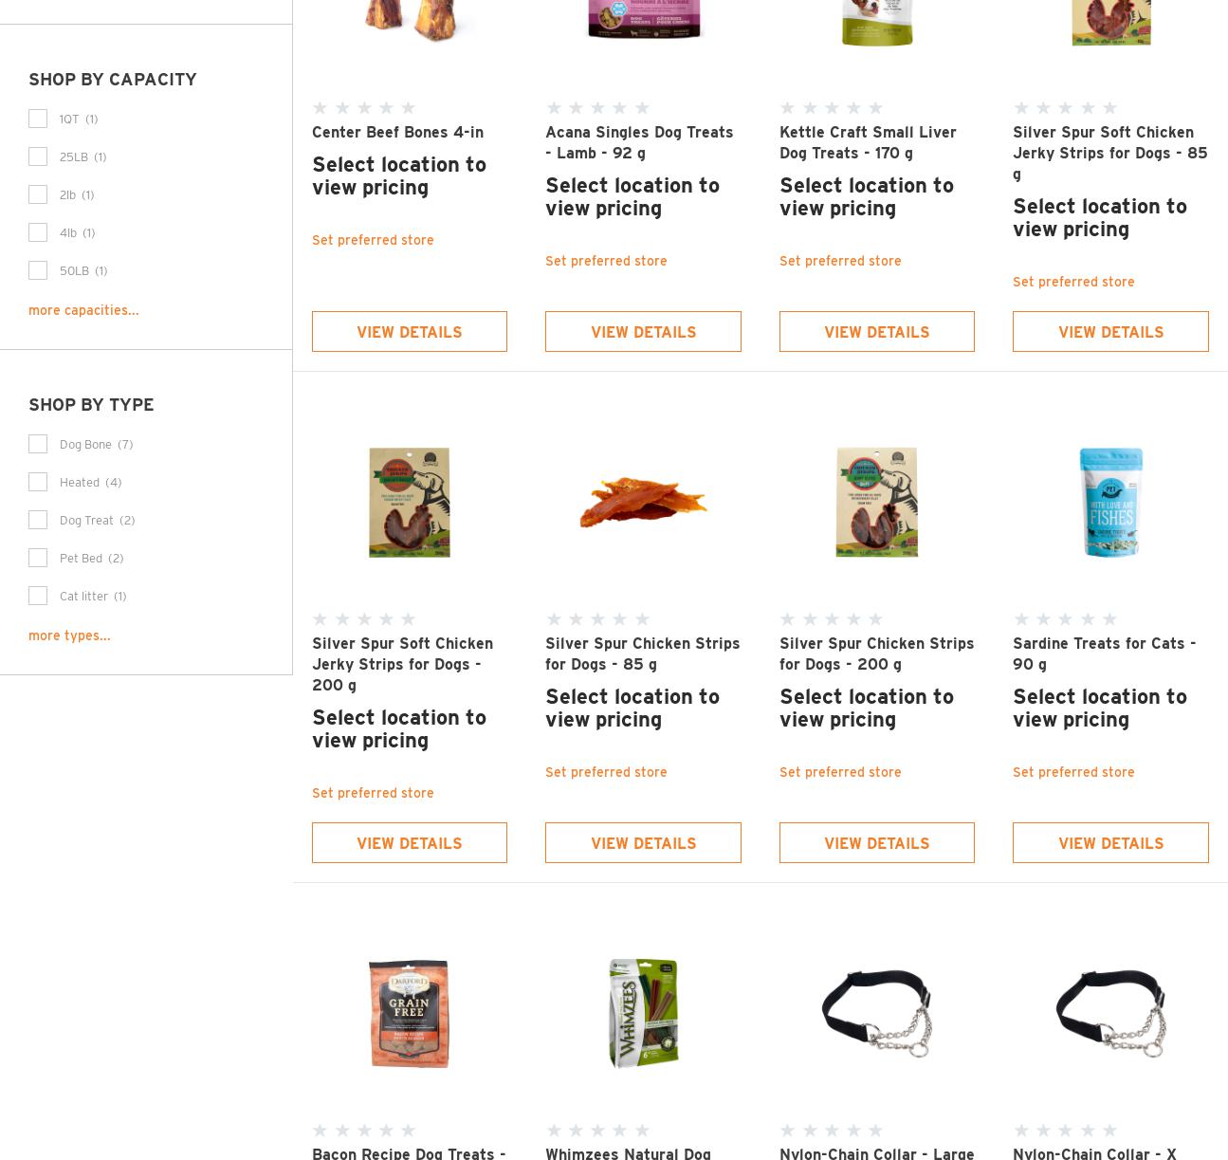The image size is (1228, 1160).
Task: Set preferred store for Silver Spur Chicken Strips 200 g
Action: tap(840, 772)
